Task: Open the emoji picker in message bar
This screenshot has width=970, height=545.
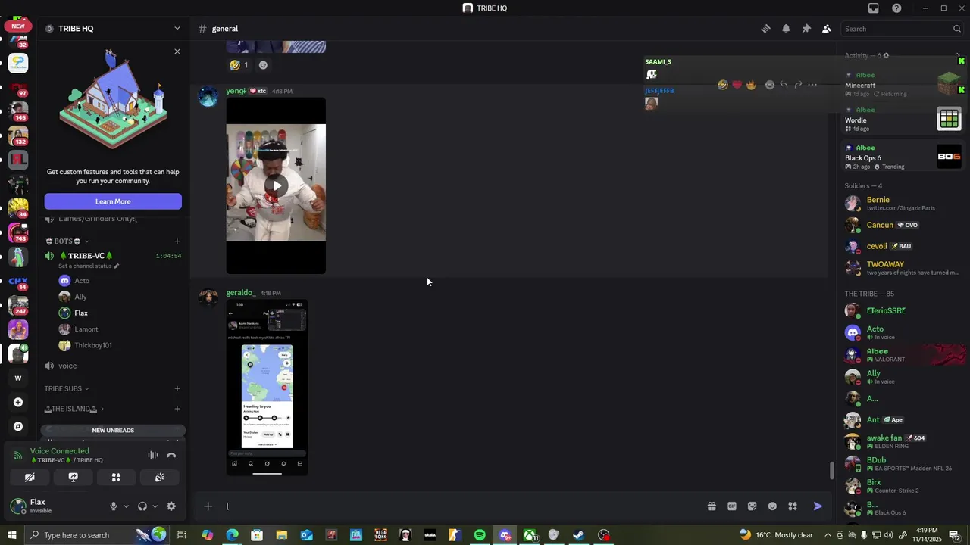Action: [772, 506]
